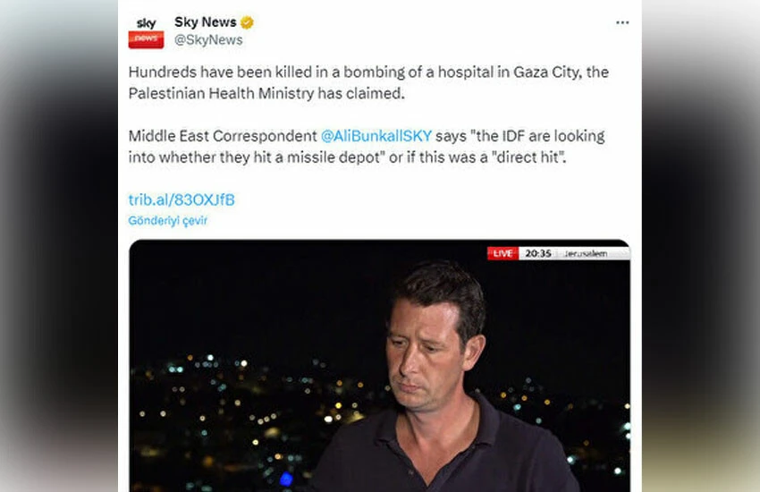Image resolution: width=760 pixels, height=492 pixels.
Task: Play the embedded Sky News video
Action: (379, 366)
